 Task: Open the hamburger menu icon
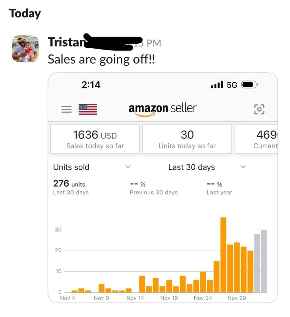(x=66, y=109)
